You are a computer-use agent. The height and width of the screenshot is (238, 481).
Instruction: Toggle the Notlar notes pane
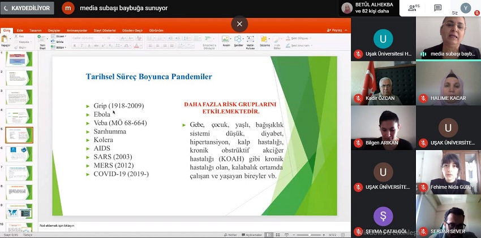[232, 235]
